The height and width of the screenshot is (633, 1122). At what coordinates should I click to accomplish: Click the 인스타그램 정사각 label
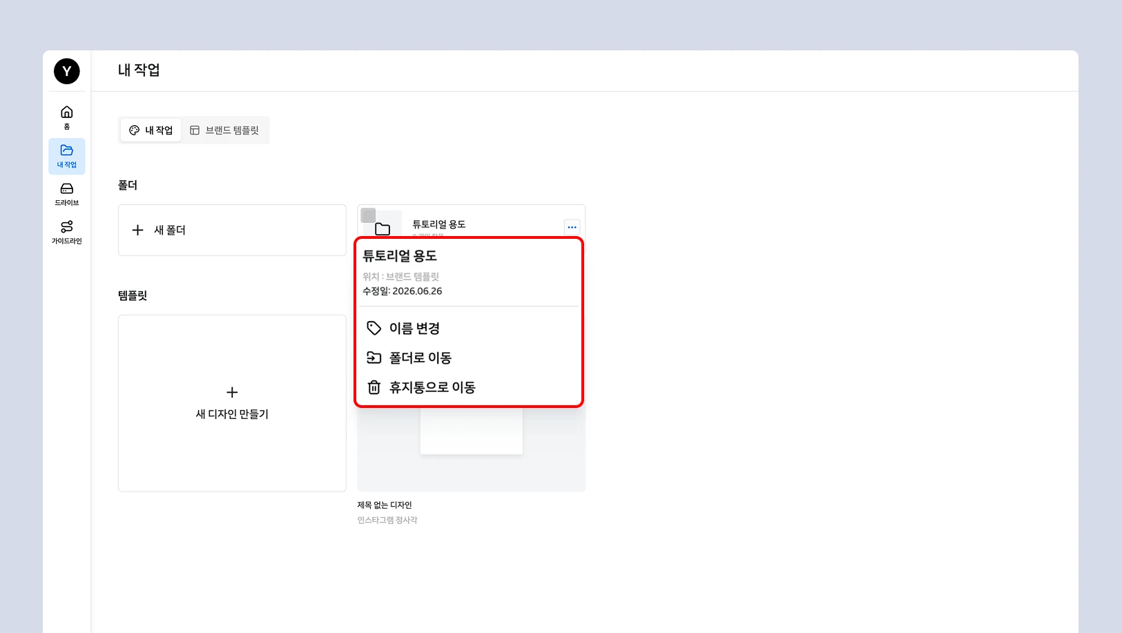click(x=387, y=520)
